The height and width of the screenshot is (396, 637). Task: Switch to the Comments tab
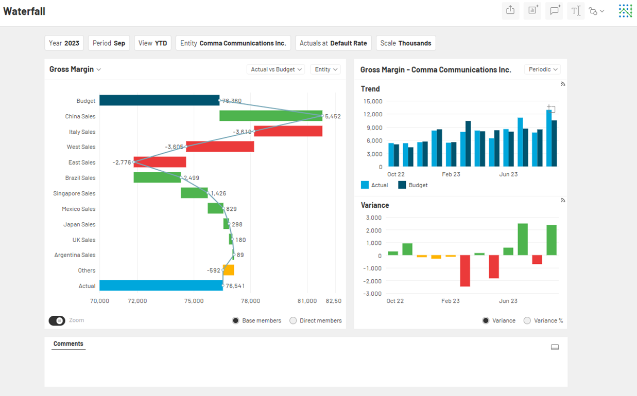(x=68, y=344)
